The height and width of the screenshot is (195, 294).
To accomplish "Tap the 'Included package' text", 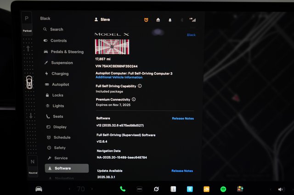I will click(109, 92).
